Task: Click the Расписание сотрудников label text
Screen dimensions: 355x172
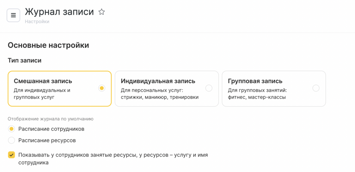Action: coord(51,129)
